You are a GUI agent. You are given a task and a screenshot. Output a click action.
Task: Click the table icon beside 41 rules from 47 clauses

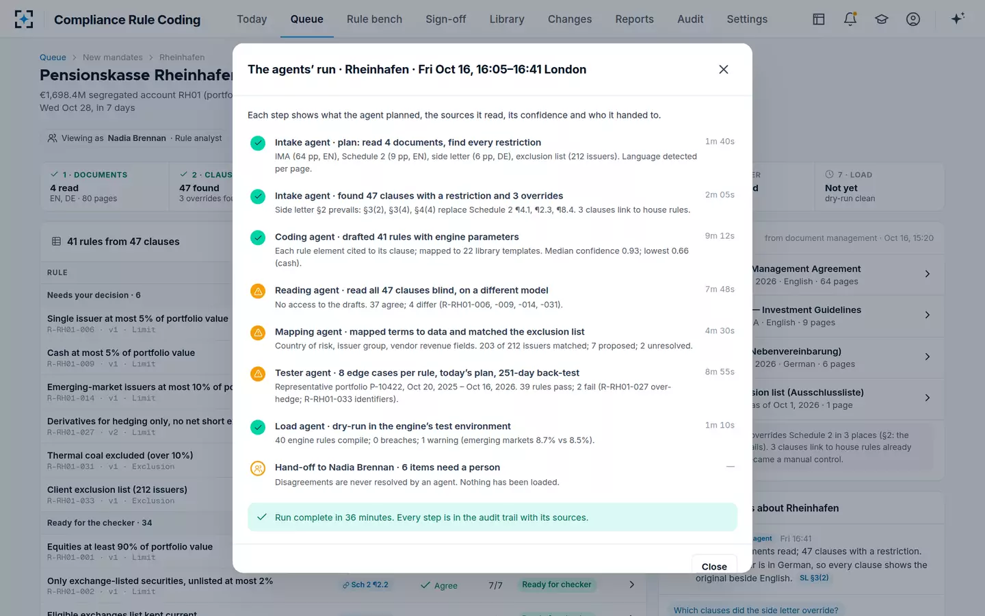pos(57,241)
